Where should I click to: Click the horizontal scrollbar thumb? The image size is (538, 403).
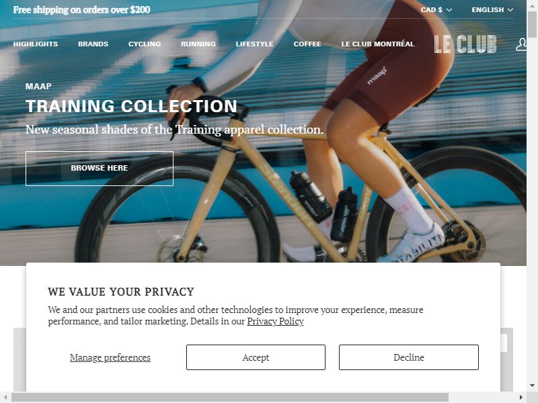[230, 397]
